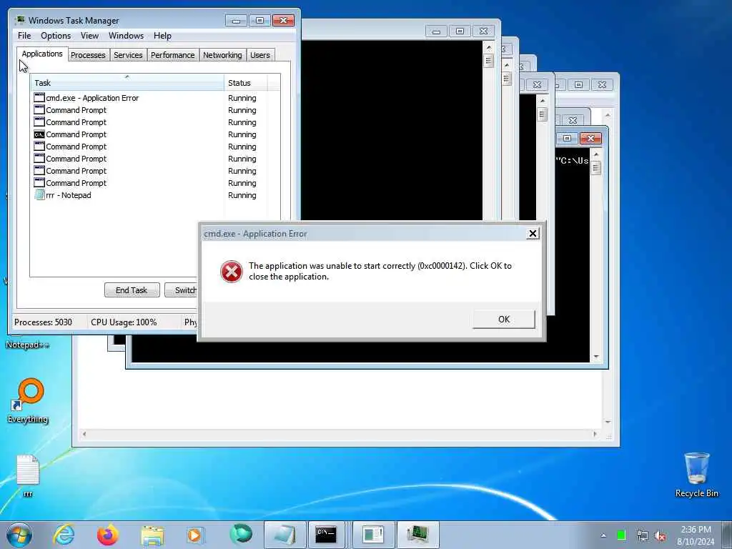This screenshot has height=549, width=732.
Task: Switch to Command Prompt via the taskbar
Action: coord(326,535)
